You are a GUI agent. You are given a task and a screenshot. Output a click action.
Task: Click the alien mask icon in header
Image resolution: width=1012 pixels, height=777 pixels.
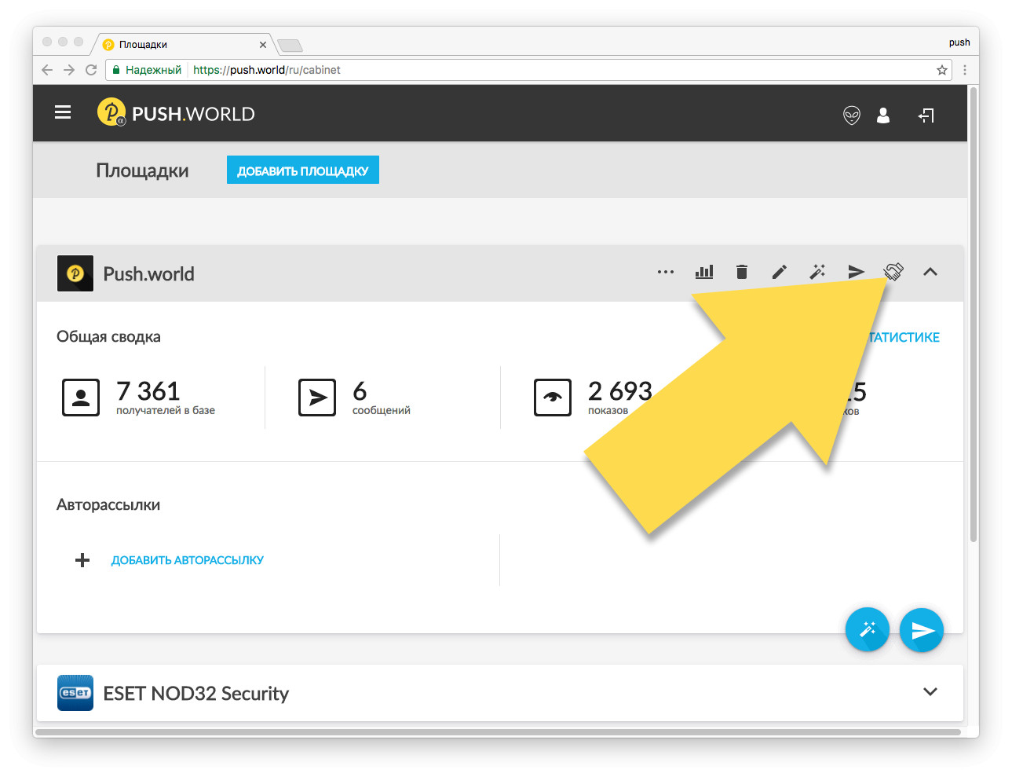[x=851, y=115]
